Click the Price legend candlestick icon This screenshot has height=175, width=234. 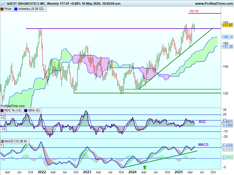tap(2, 9)
